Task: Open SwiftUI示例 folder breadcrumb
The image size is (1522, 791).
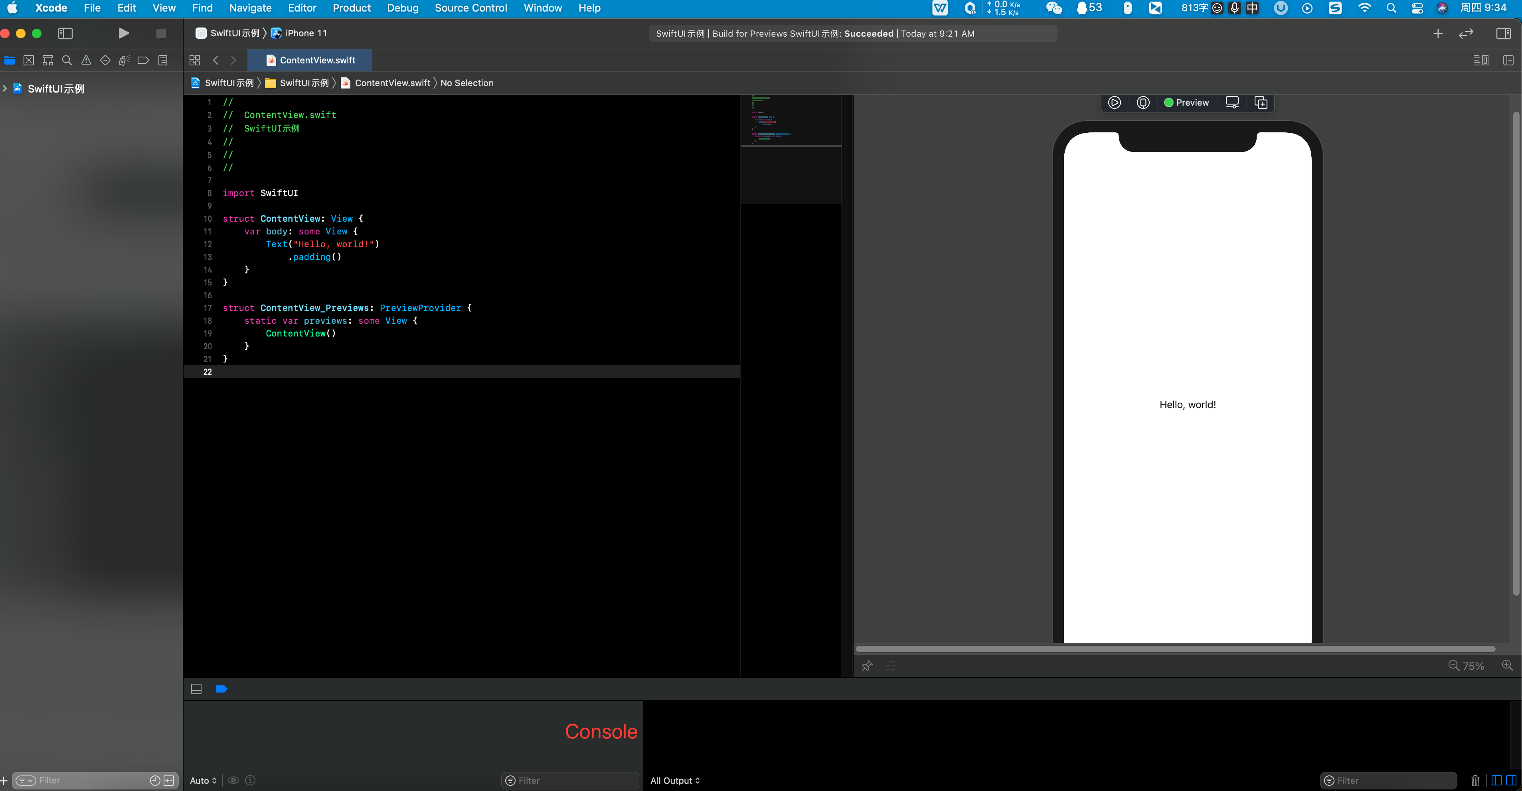Action: point(296,83)
